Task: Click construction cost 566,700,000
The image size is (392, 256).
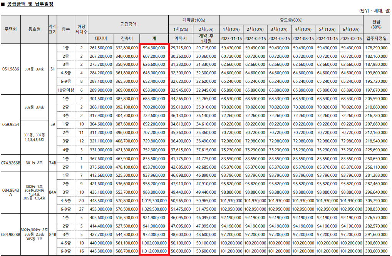Action: (x=127, y=251)
